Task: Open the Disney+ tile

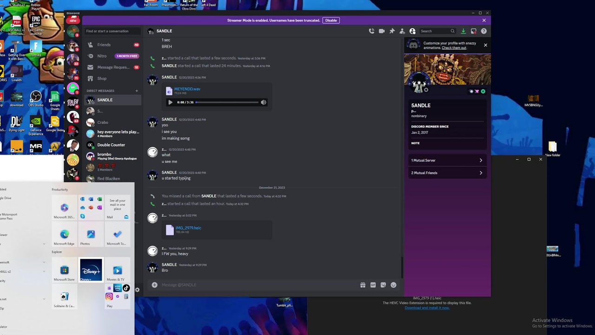Action: 91,270
